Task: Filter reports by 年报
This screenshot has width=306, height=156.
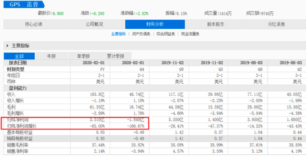Action: coord(52,56)
